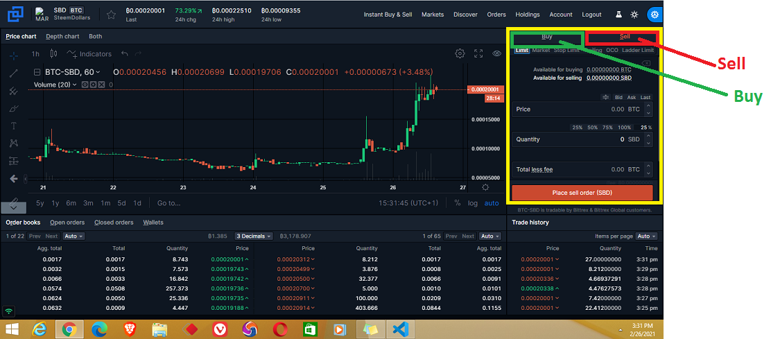Set chart range to 1d
This screenshot has width=771, height=339.
[x=137, y=203]
